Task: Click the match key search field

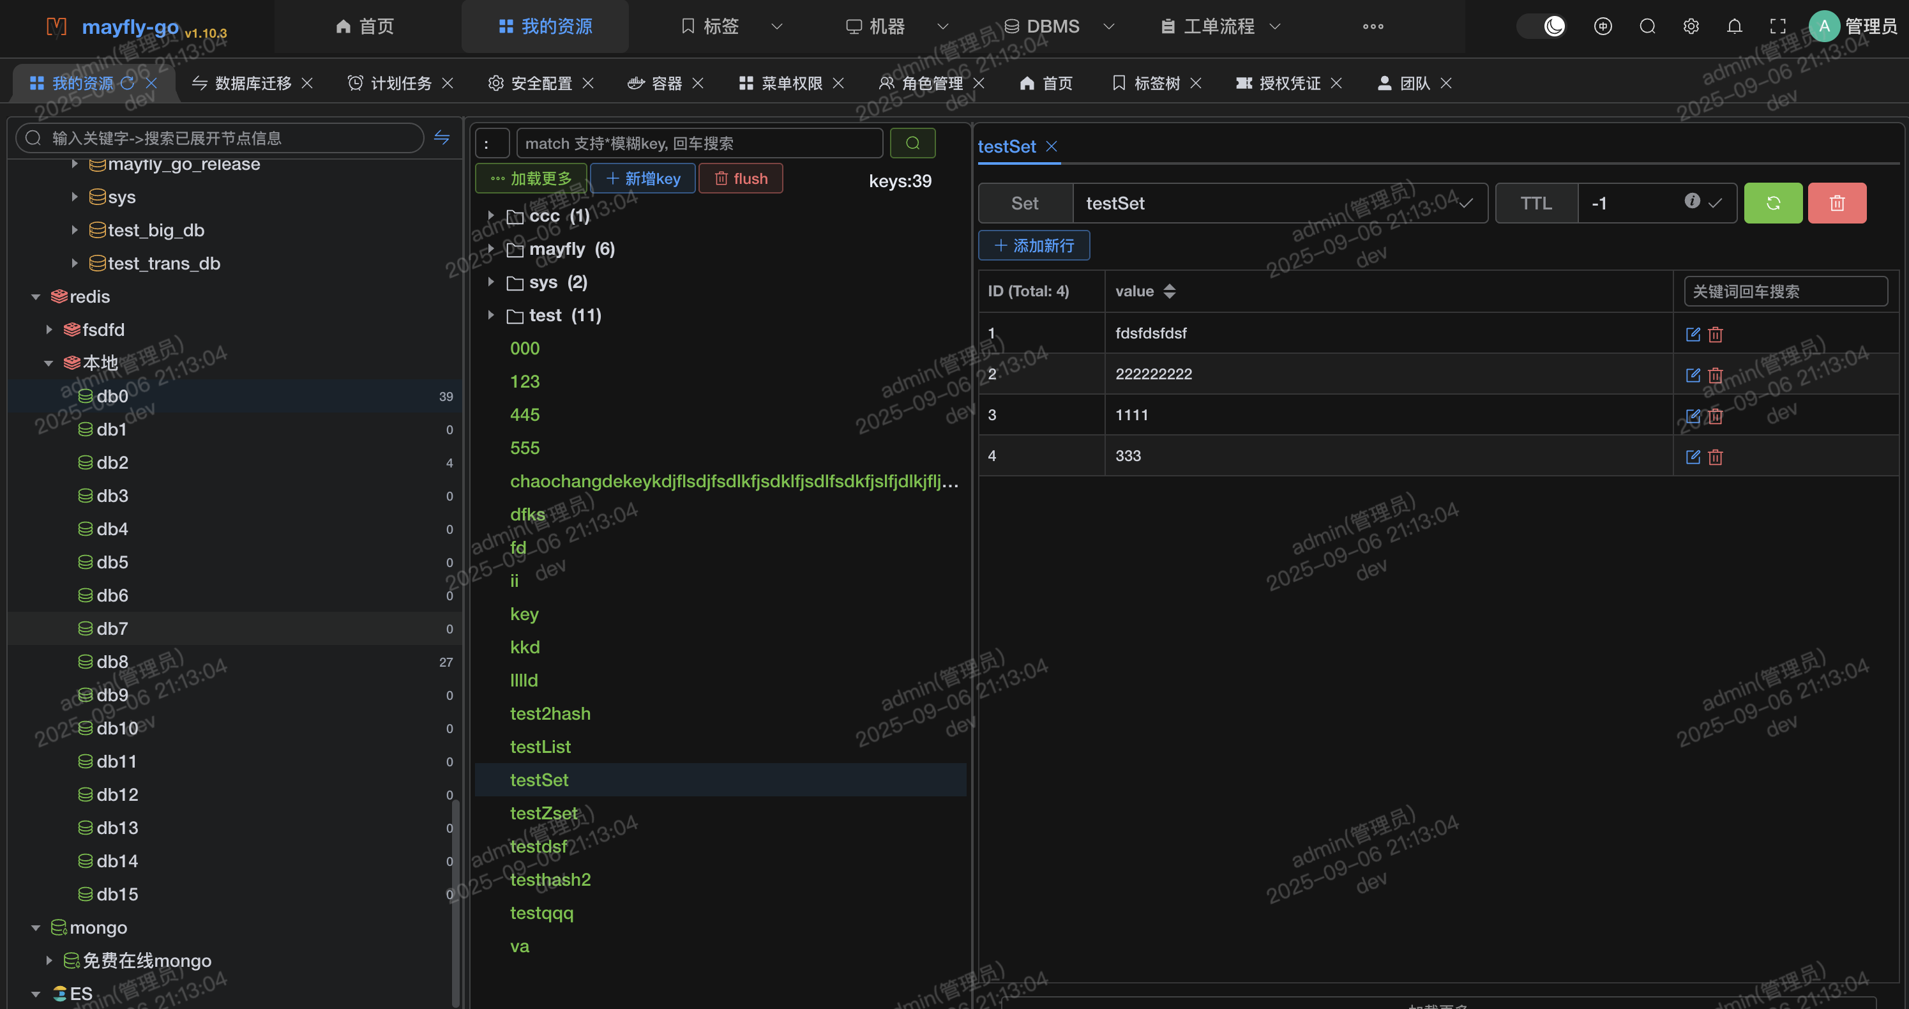Action: click(x=699, y=143)
